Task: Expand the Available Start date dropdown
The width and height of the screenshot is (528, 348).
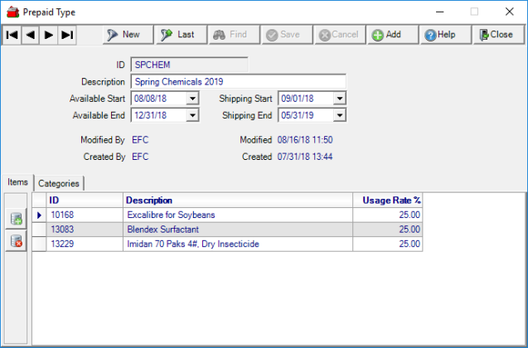Action: (x=193, y=99)
